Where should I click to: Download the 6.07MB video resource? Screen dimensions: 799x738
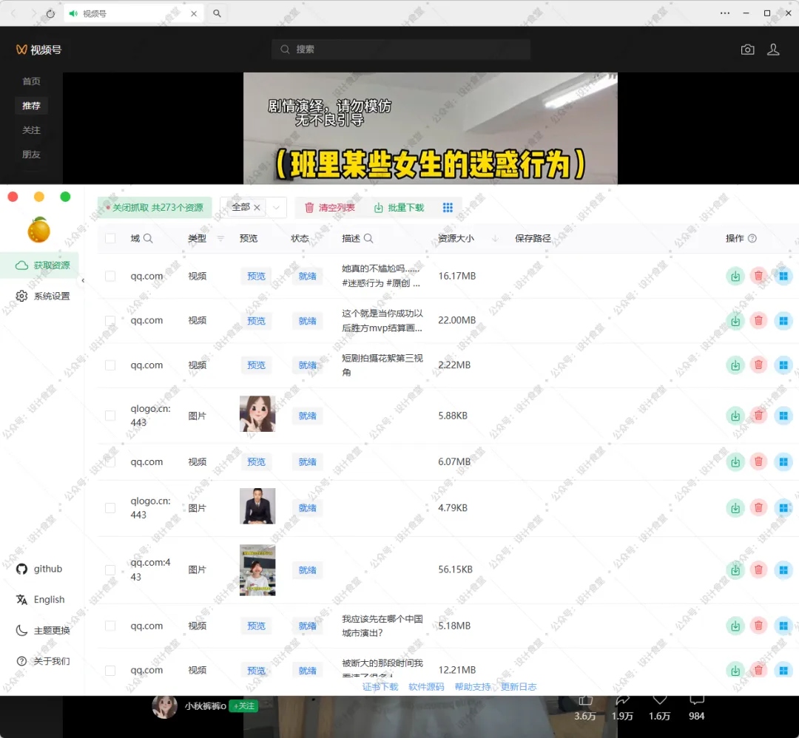tap(735, 462)
